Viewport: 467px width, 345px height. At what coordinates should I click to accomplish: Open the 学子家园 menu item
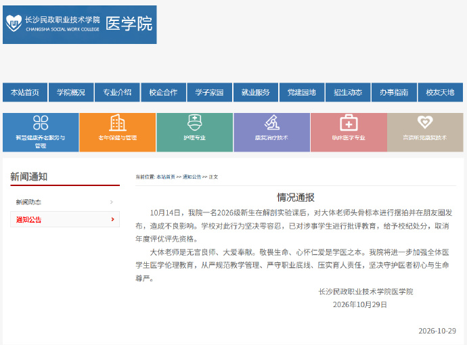(x=210, y=92)
